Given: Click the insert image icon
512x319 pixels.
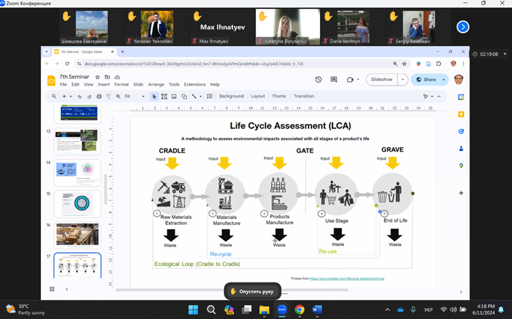Looking at the screenshot, I should pos(174,96).
